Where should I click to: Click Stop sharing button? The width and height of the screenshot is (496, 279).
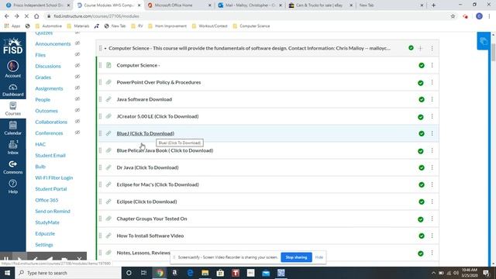pyautogui.click(x=296, y=257)
